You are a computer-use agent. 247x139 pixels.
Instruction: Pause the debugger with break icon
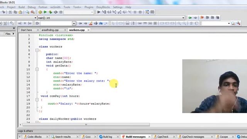pos(135,12)
